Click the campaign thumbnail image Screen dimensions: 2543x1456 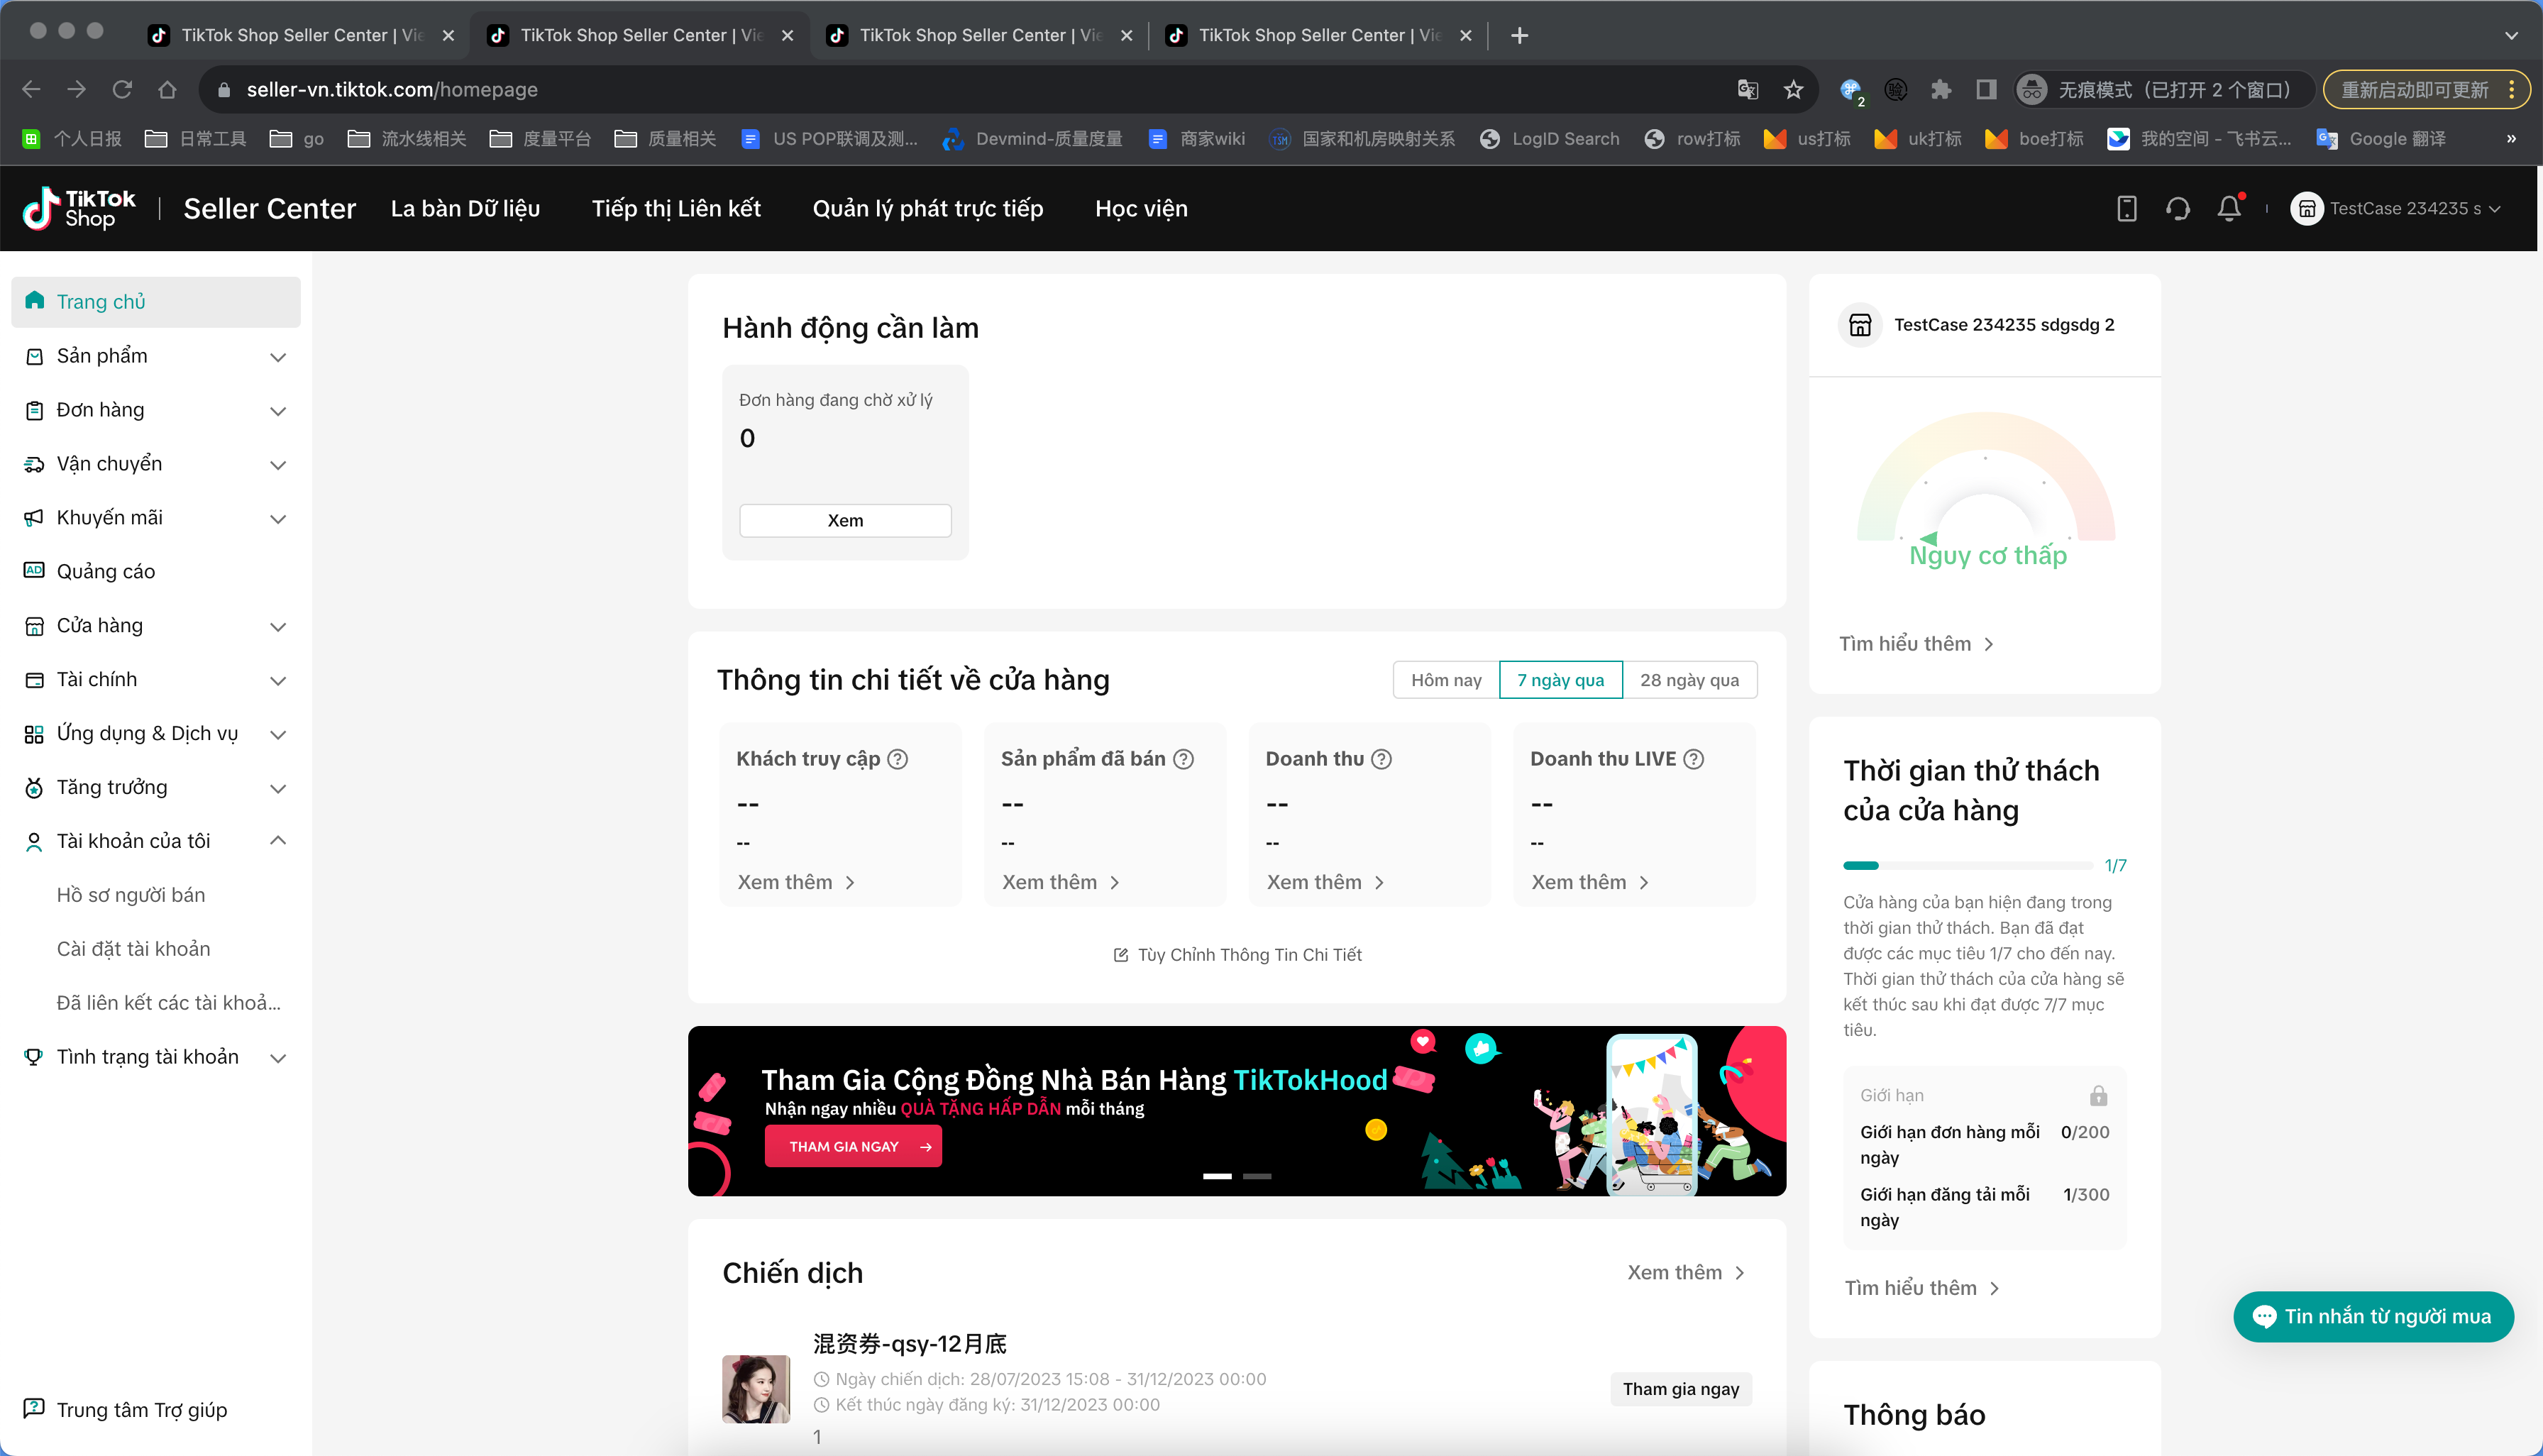[x=756, y=1388]
